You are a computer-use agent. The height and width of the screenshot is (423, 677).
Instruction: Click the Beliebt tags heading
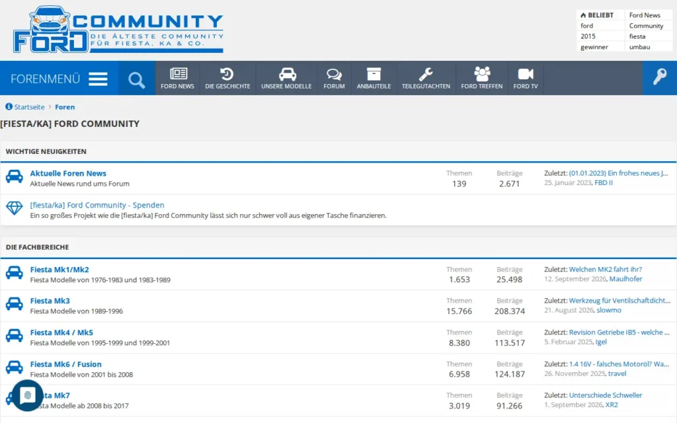coord(597,15)
